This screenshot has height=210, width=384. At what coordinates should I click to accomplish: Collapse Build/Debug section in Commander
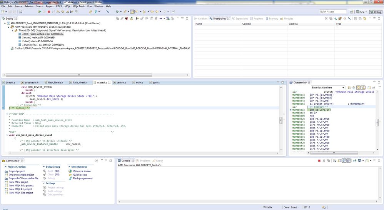(x=43, y=167)
